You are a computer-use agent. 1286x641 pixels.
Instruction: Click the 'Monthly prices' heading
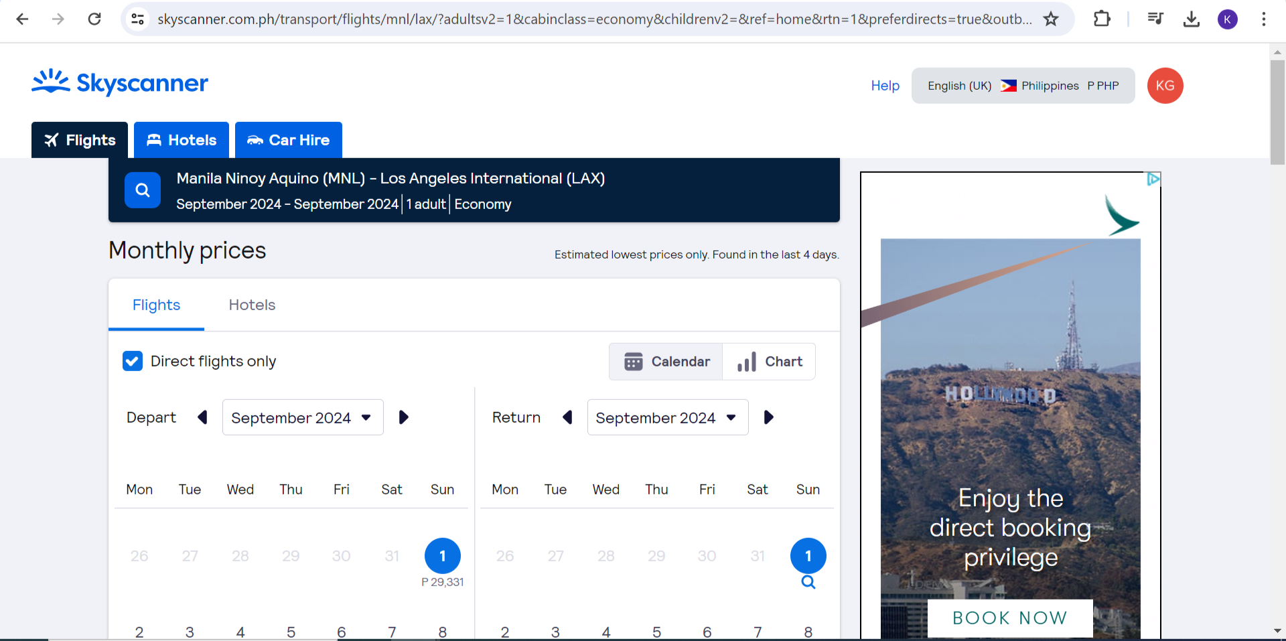(188, 250)
